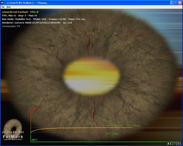
Task: Click the '30°C' graph axis label
Action: tap(34, 140)
